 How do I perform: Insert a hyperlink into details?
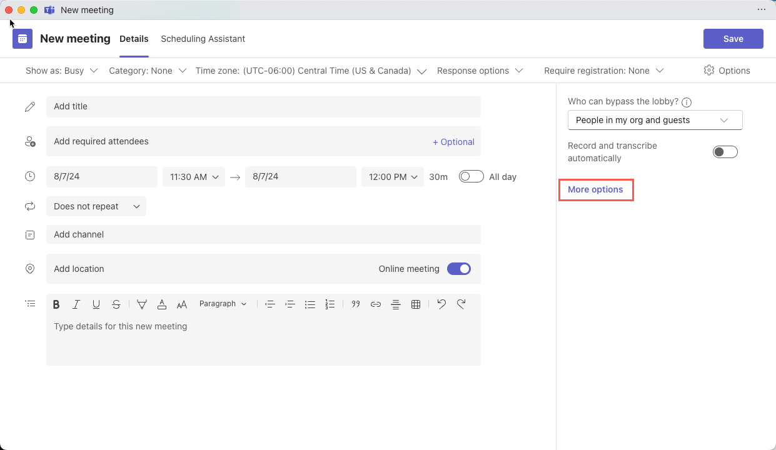[376, 304]
